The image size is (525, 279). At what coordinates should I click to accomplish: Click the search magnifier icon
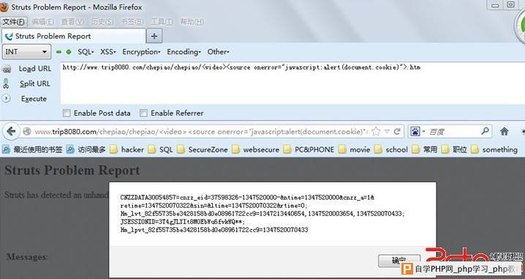pyautogui.click(x=485, y=131)
